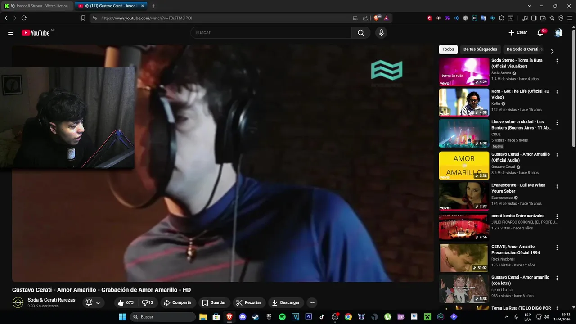Switch to the JoacooJJ Stream tab

[x=36, y=6]
